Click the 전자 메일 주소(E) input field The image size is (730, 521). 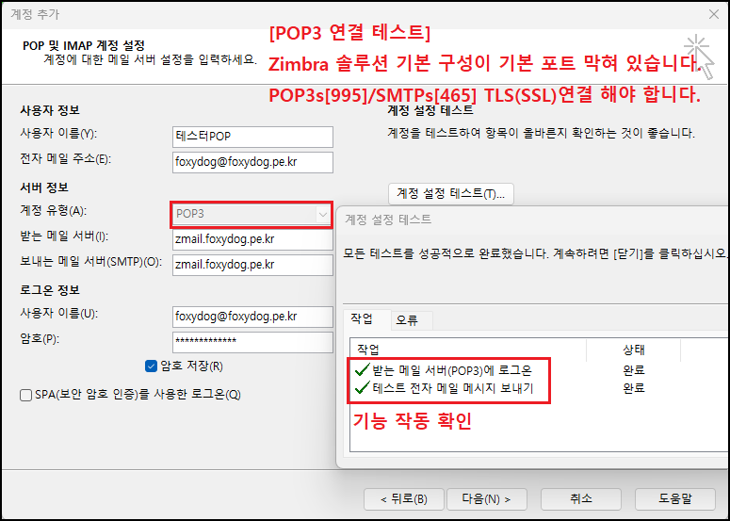pos(252,162)
